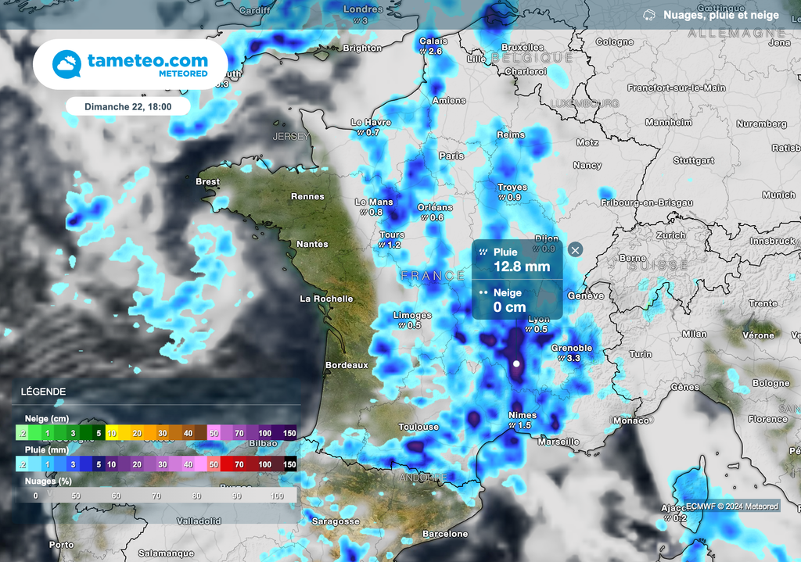This screenshot has height=562, width=801.
Task: Click the green 1 swatch on the Neige scale
Action: pos(47,432)
